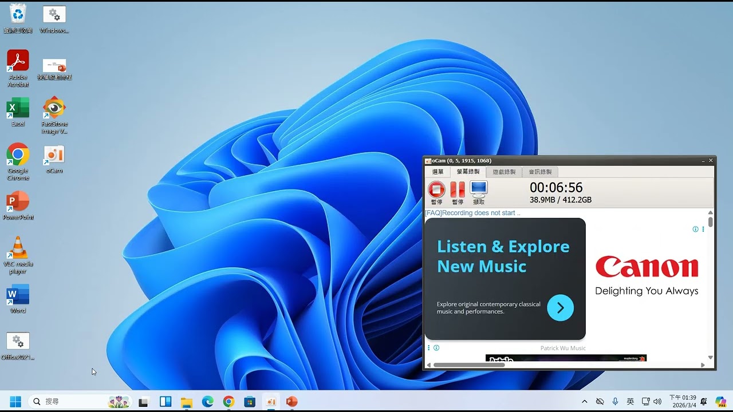
Task: Select the Google Chrome desktop shortcut
Action: (x=18, y=161)
